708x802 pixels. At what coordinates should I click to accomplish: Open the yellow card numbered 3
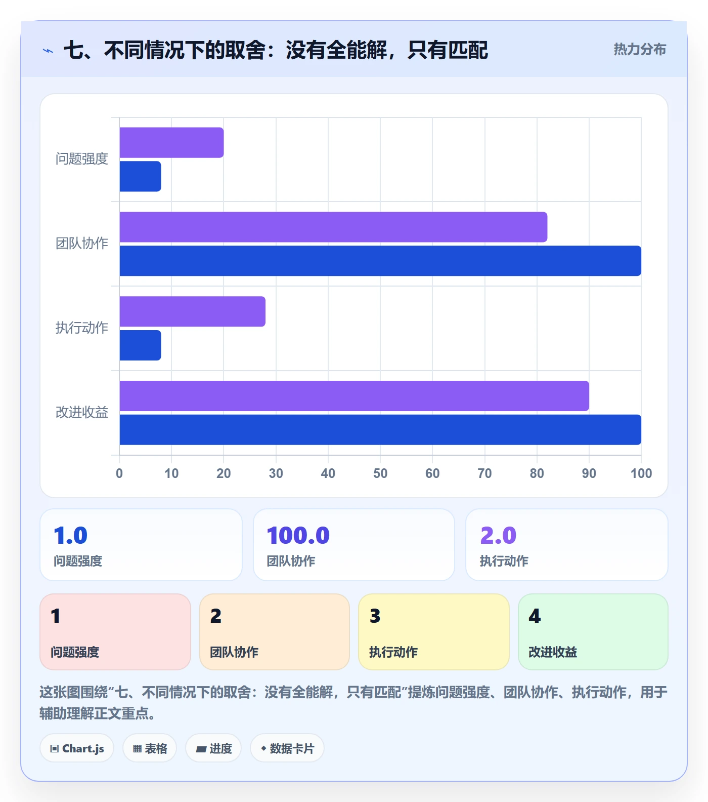click(434, 632)
